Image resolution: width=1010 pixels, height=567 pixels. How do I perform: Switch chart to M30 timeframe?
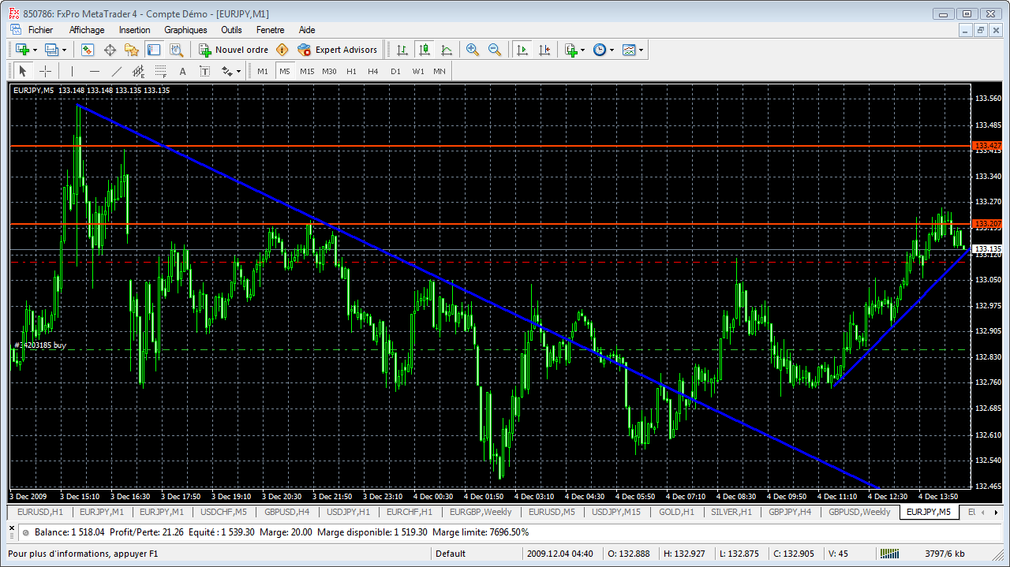[x=329, y=71]
